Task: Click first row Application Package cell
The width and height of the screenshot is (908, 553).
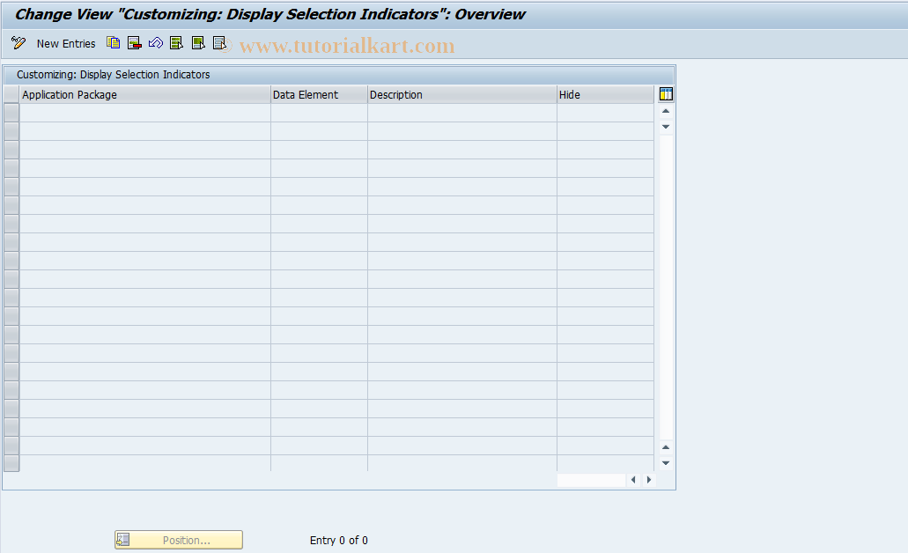Action: tap(144, 113)
